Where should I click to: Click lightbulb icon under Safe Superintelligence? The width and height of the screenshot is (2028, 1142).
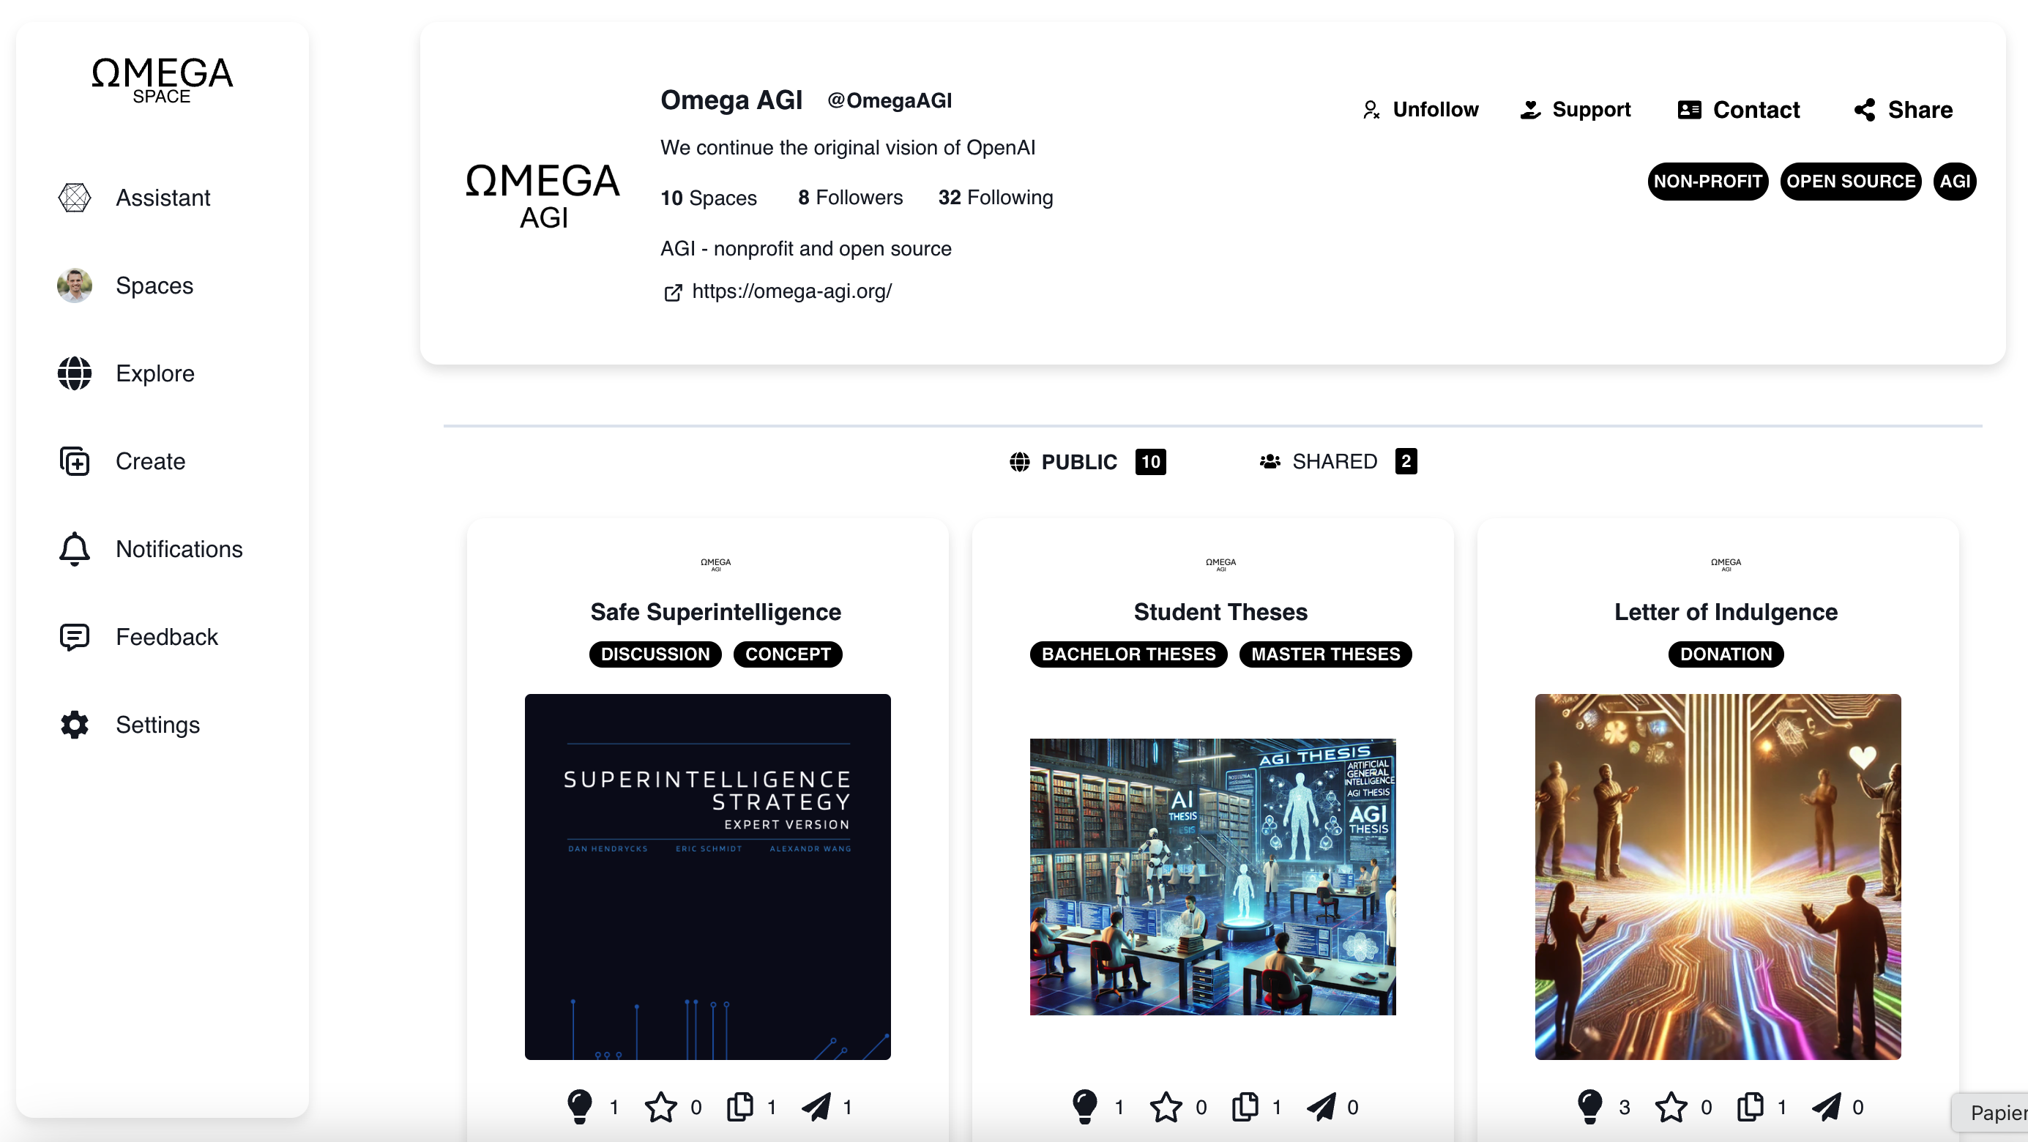click(x=581, y=1107)
